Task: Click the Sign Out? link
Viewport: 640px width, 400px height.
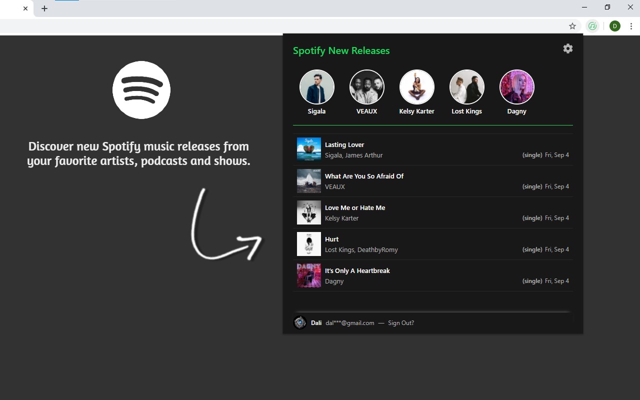Action: click(x=401, y=323)
